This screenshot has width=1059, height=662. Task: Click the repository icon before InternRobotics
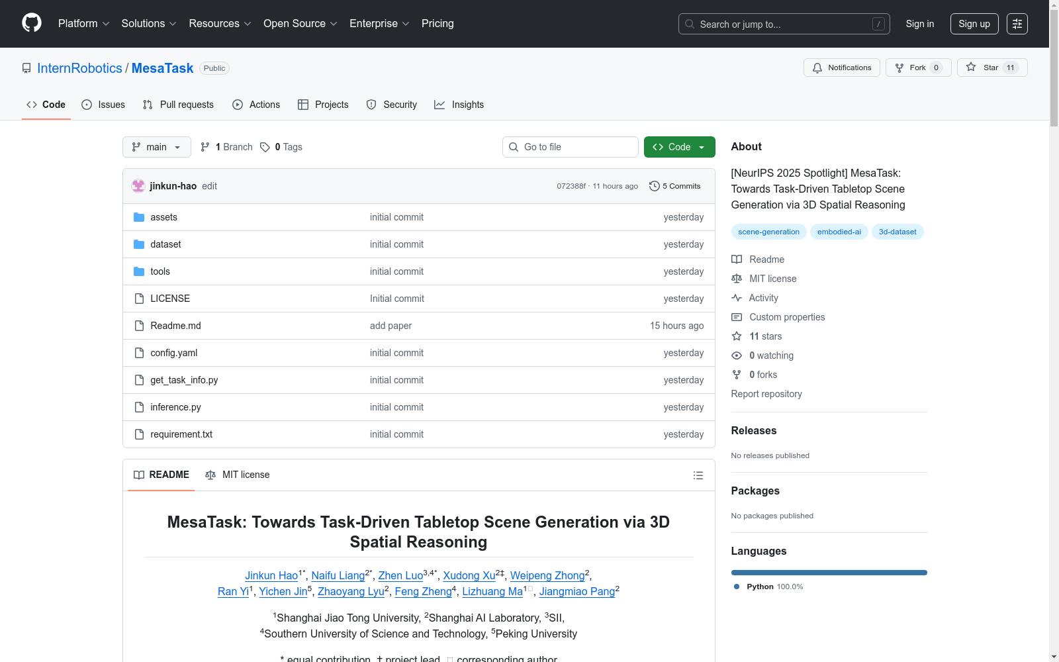[26, 68]
